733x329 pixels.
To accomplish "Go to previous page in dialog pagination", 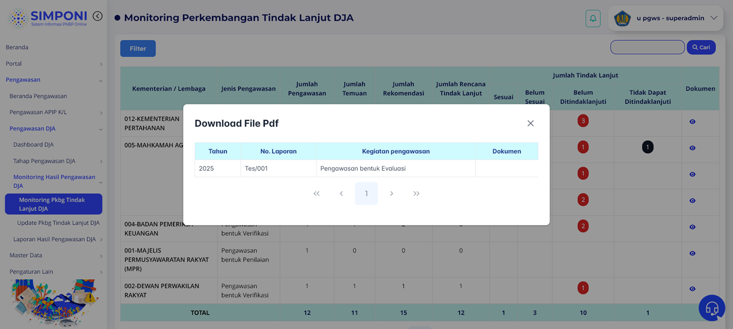I will (341, 194).
